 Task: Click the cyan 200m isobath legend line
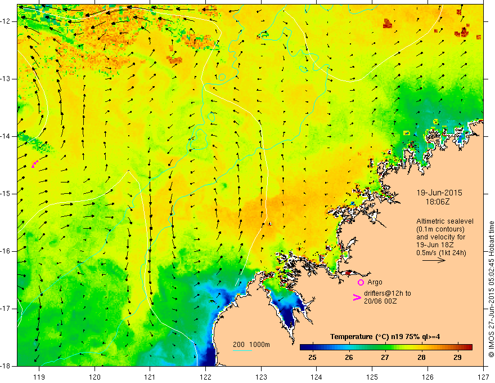242,350
